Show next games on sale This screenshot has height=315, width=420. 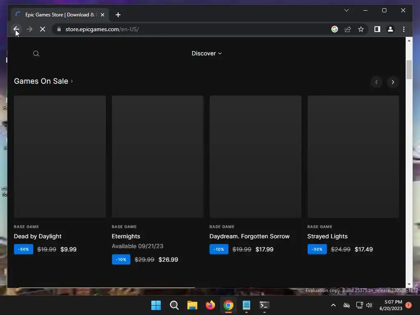[x=393, y=82]
